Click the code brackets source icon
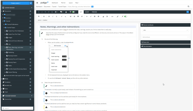The height and width of the screenshot is (111, 193). [112, 17]
